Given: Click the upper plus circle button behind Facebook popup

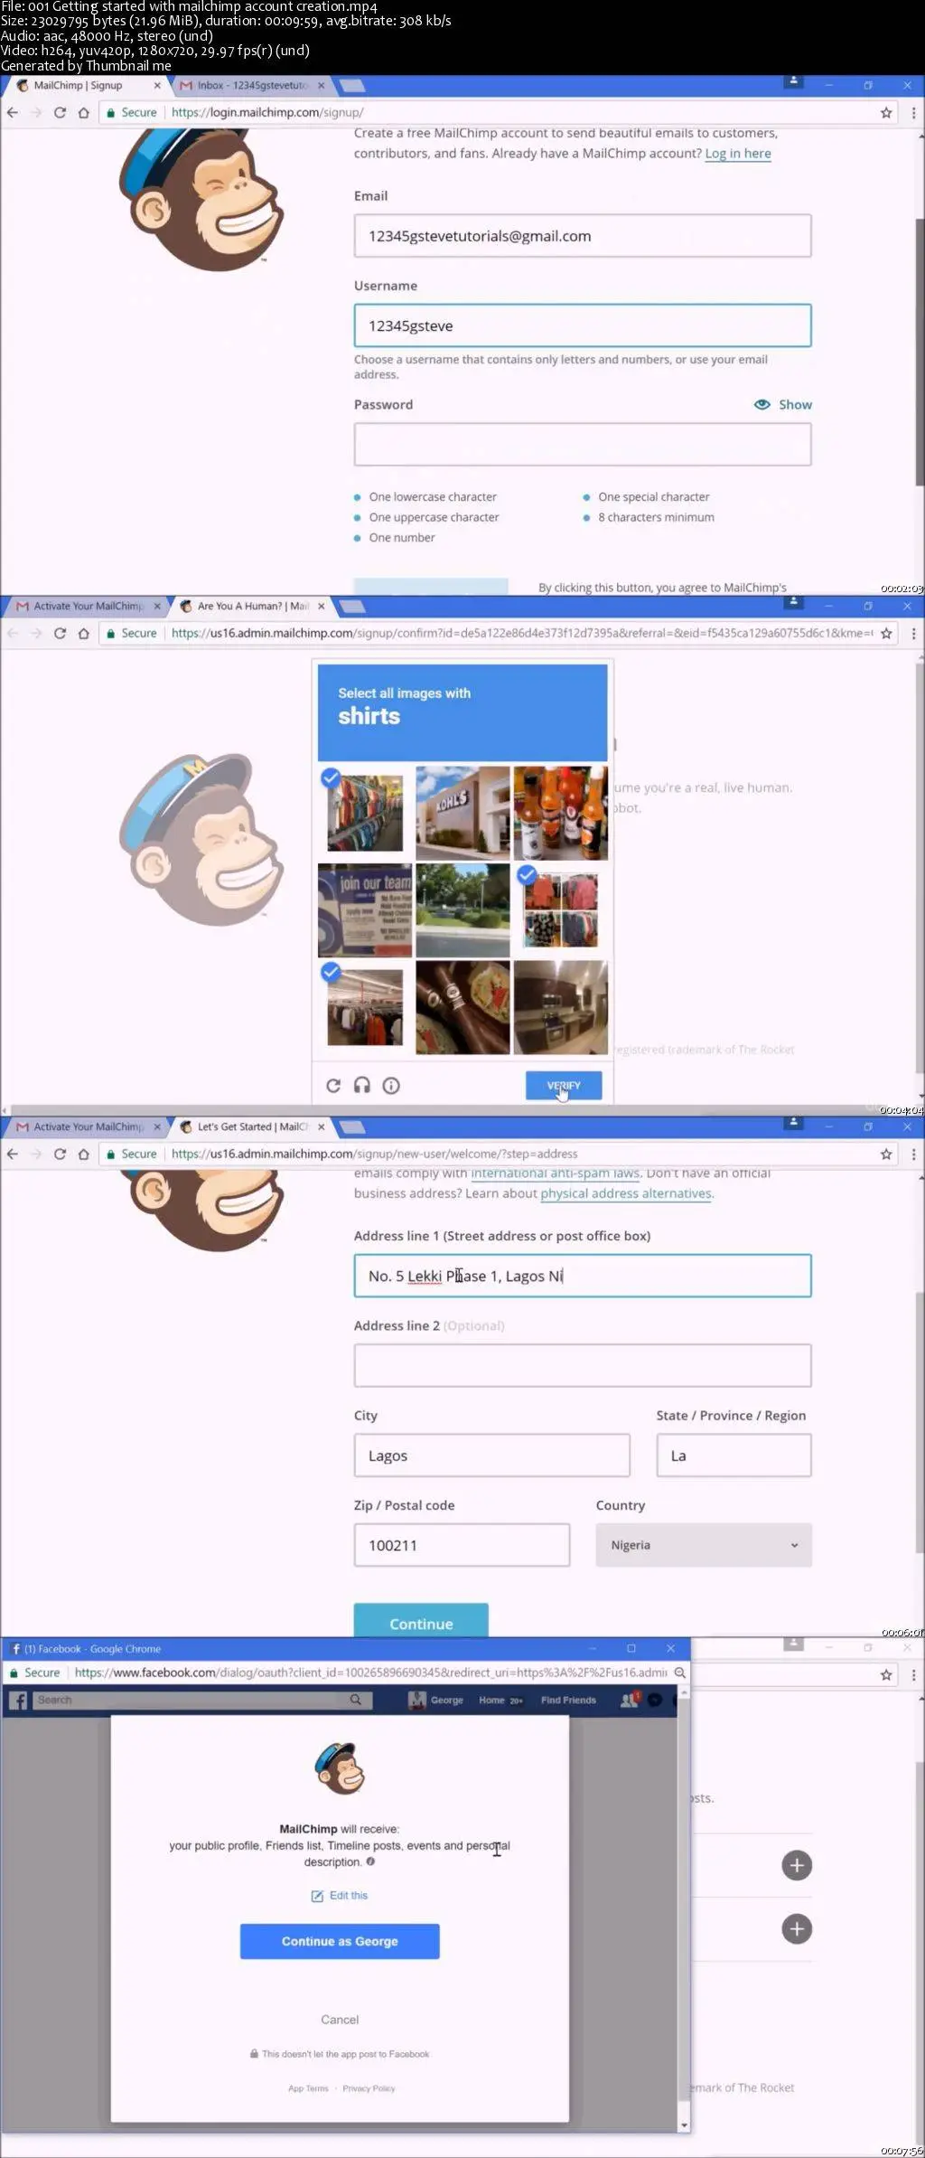Looking at the screenshot, I should click(x=797, y=1865).
